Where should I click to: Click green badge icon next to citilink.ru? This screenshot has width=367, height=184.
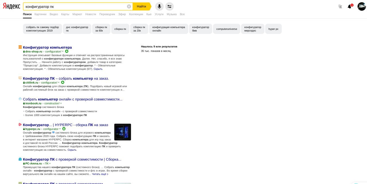click(x=63, y=82)
